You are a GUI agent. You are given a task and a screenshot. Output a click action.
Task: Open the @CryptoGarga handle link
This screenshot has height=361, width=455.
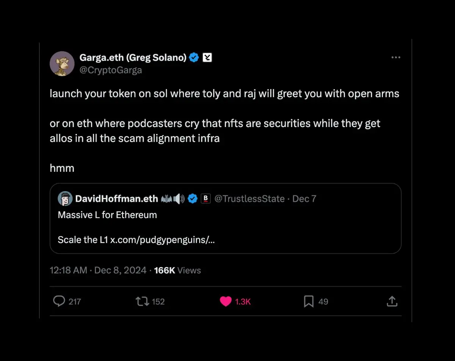point(111,70)
